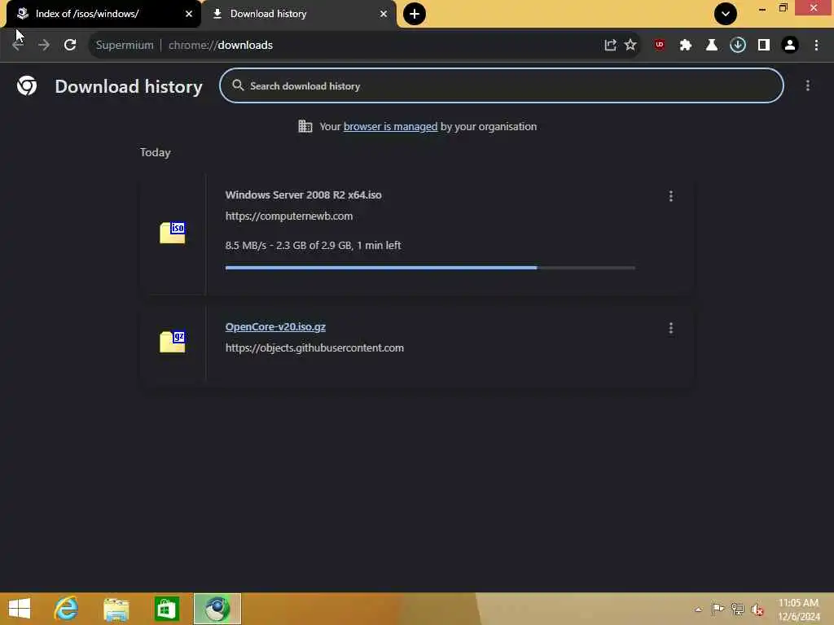Image resolution: width=834 pixels, height=625 pixels.
Task: Focus the Search download history field
Action: (501, 85)
